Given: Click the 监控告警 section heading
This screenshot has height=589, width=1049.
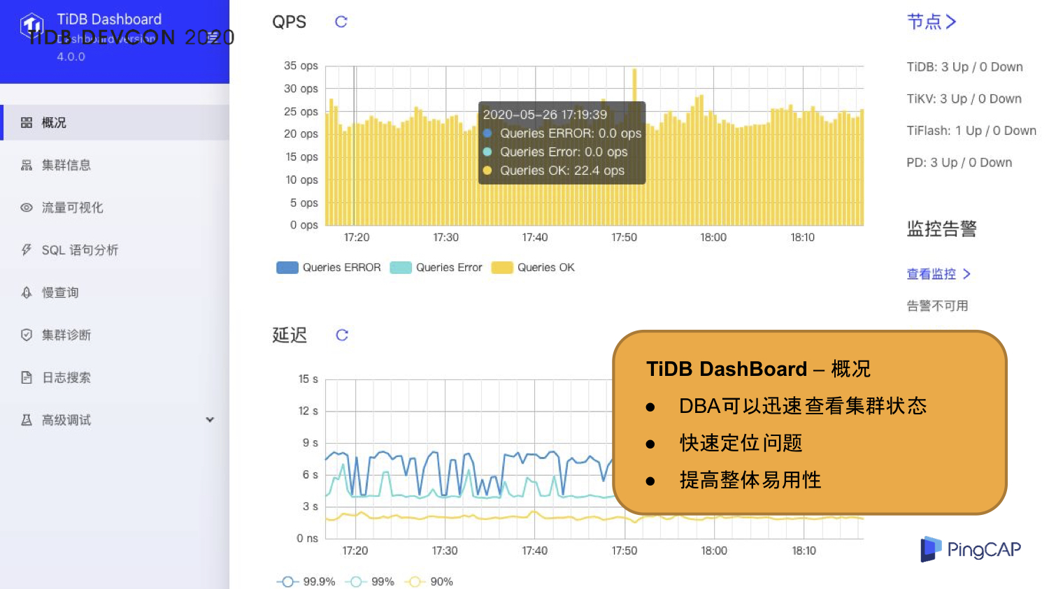Looking at the screenshot, I should coord(941,228).
